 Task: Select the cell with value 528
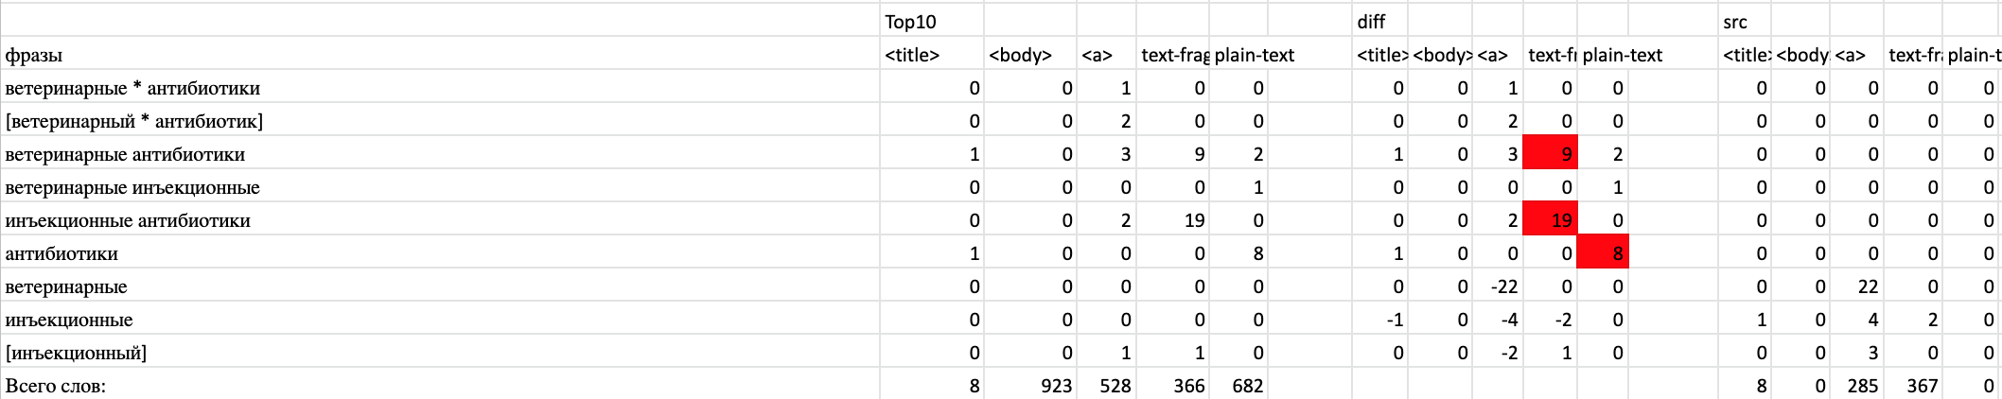pyautogui.click(x=1106, y=385)
